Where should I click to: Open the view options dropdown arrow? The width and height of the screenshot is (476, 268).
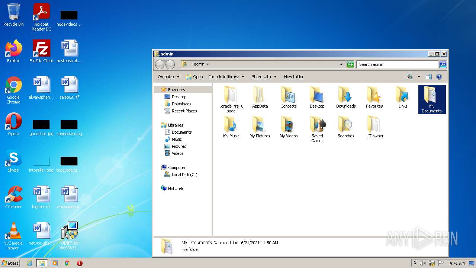tap(419, 77)
